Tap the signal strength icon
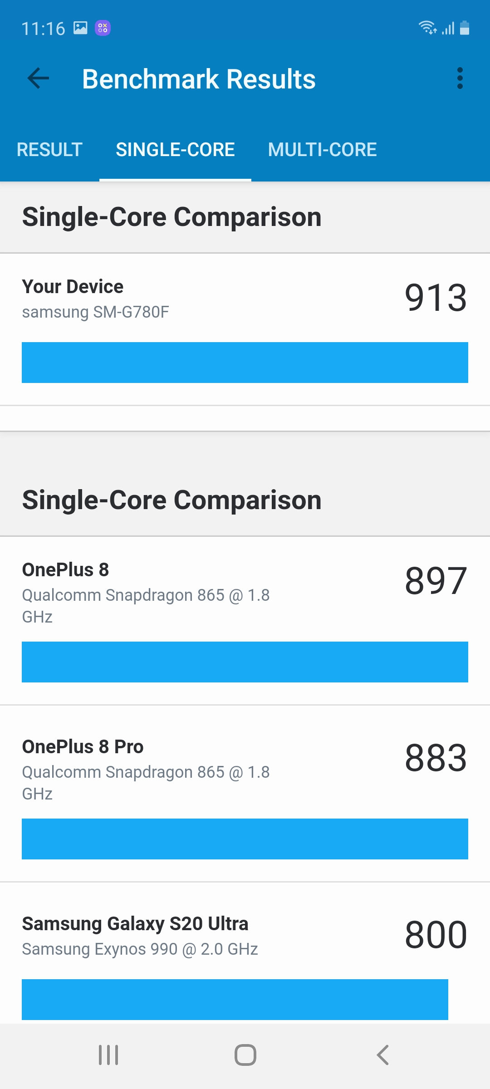Screen dimensions: 490x1089 coord(448,29)
